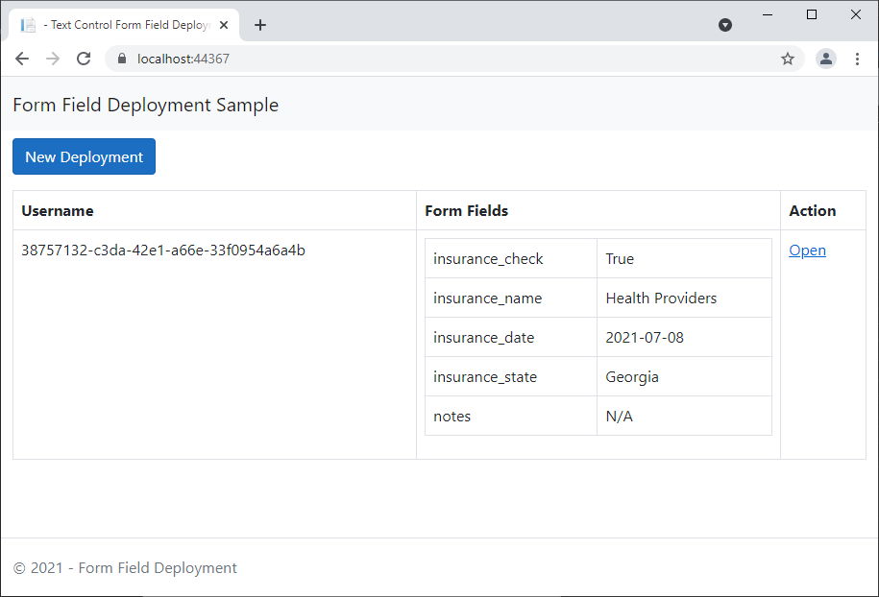Select the Text Control Form Field Deployment tab

(x=124, y=25)
